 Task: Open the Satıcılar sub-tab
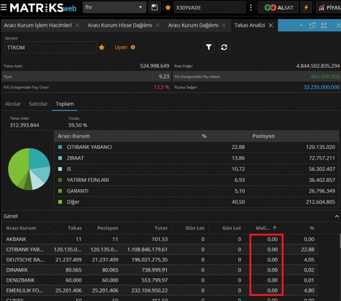click(x=38, y=104)
